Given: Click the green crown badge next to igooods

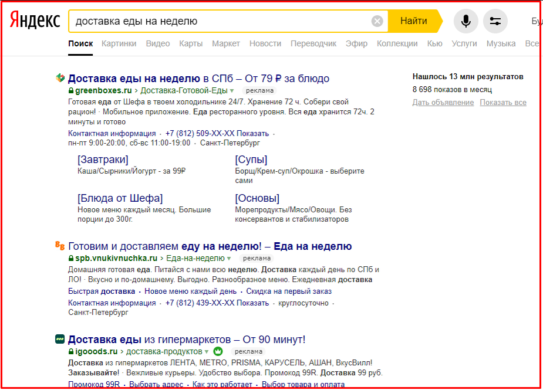Looking at the screenshot, I should pyautogui.click(x=218, y=351).
